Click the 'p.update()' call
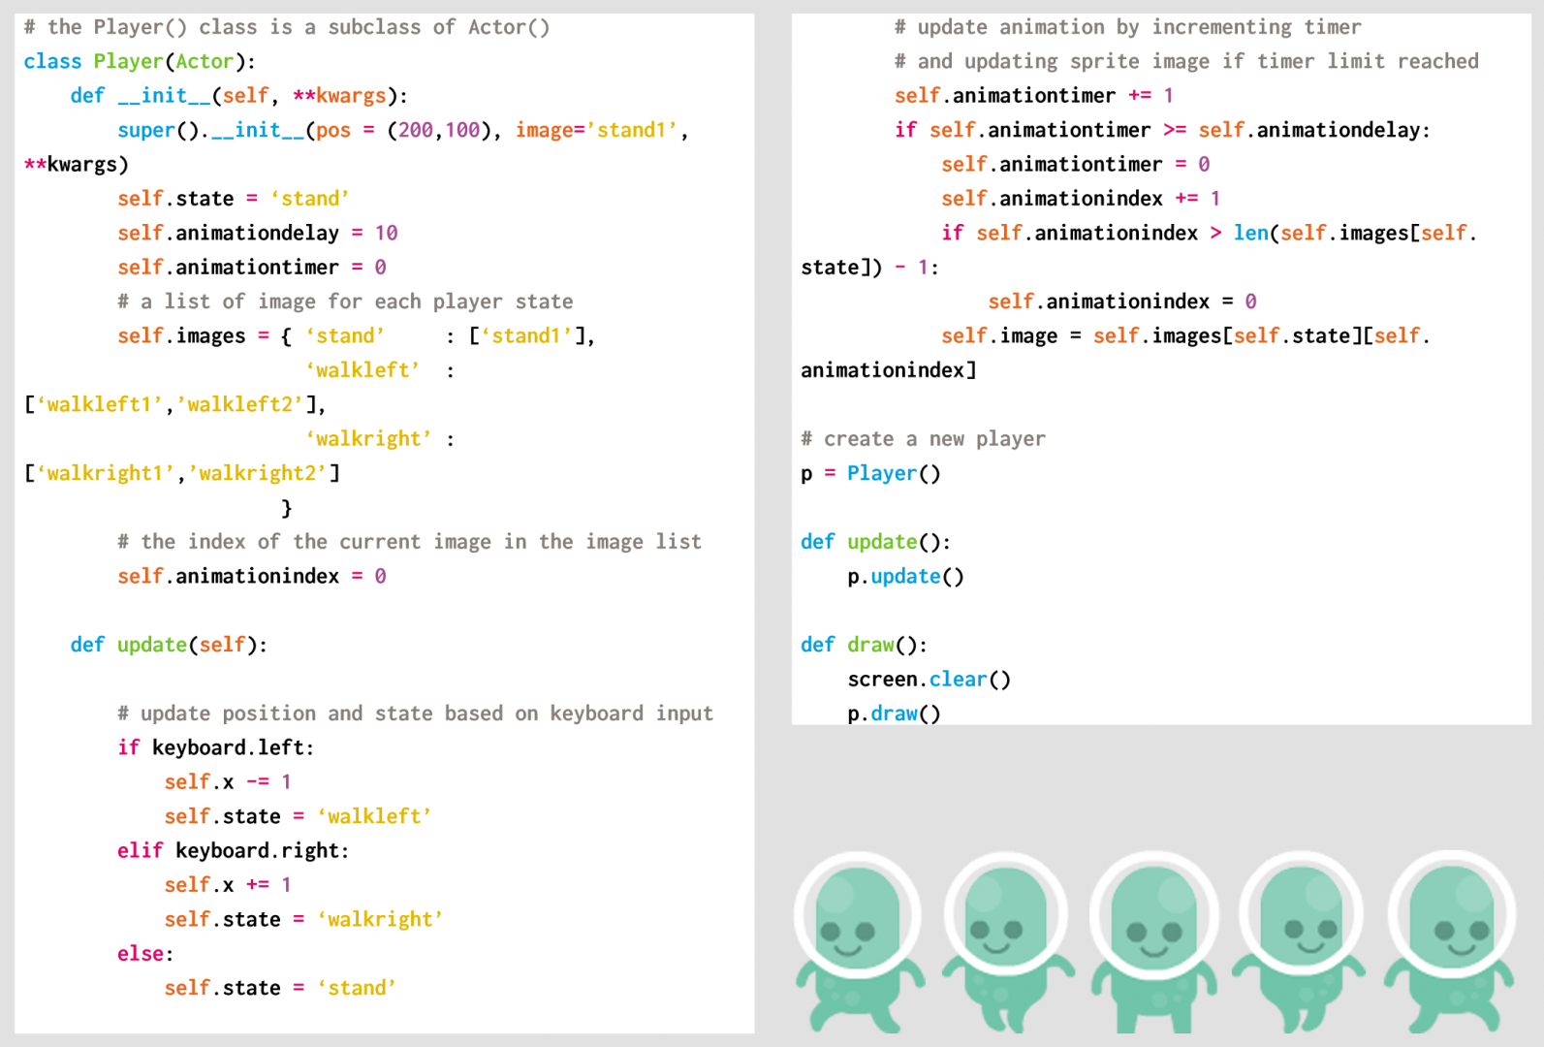Screen dimensions: 1544x1047 (x=905, y=577)
